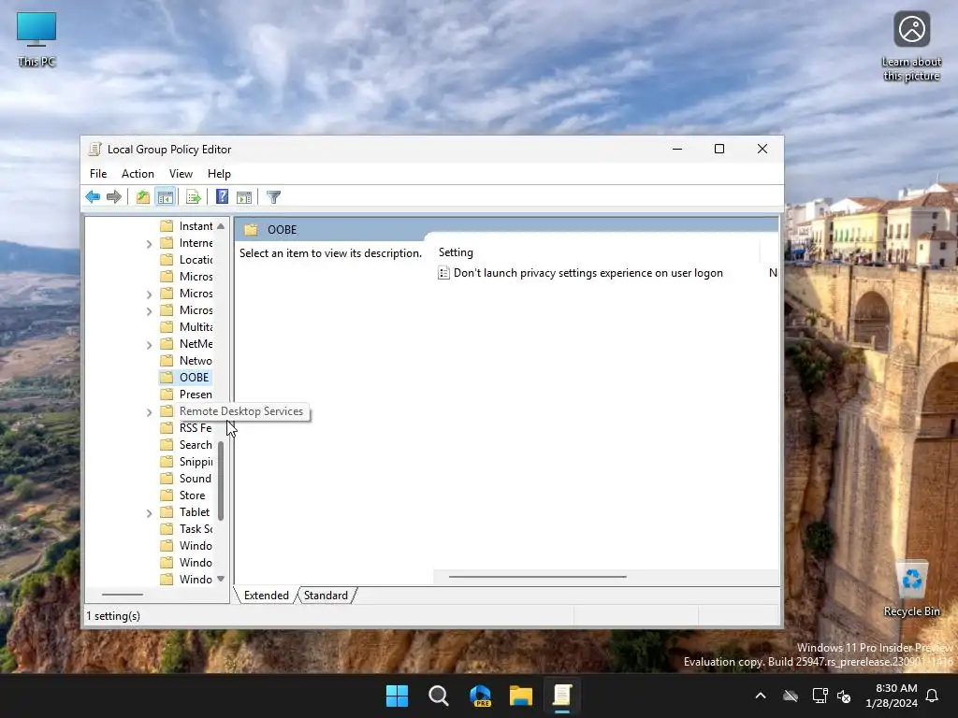Expand the Remote Desktop Services node

tap(149, 412)
